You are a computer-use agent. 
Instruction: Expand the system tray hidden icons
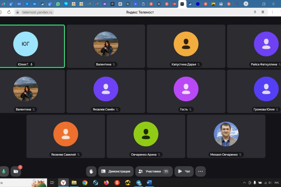[244, 183]
